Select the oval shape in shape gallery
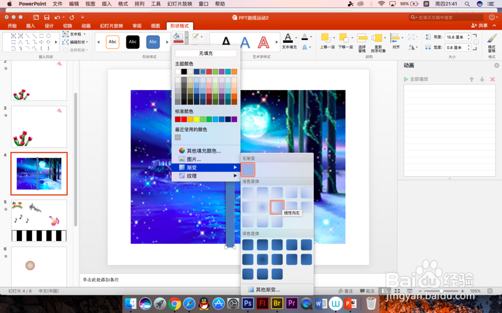 pos(48,36)
